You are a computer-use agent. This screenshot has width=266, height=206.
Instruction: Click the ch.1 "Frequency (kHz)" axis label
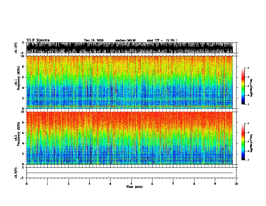(x=18, y=78)
